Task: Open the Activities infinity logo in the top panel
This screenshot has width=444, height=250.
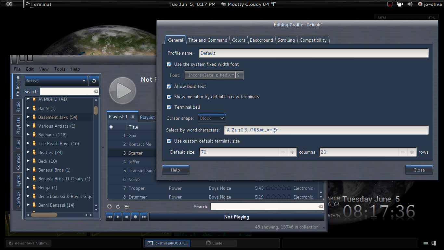Action: coord(9,4)
